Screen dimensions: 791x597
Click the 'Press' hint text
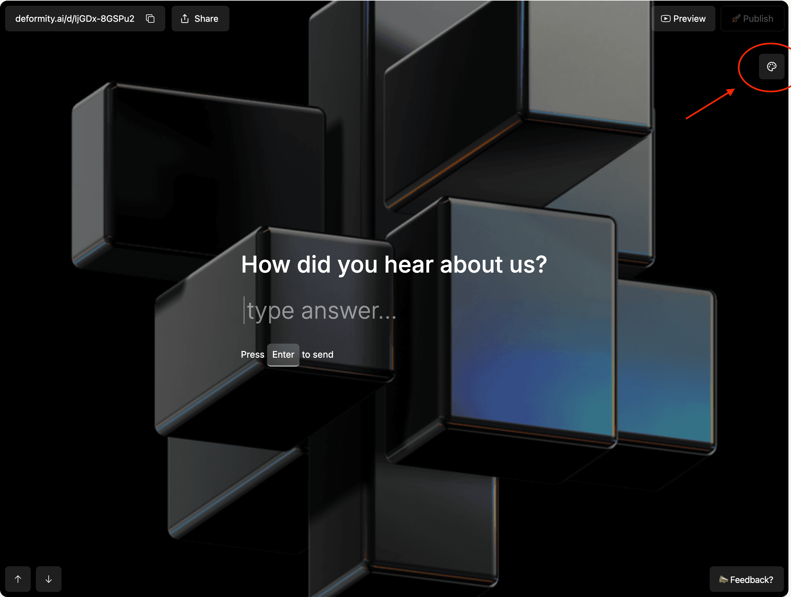(x=252, y=354)
